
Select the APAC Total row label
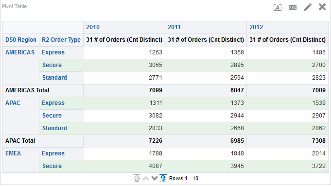(20, 141)
